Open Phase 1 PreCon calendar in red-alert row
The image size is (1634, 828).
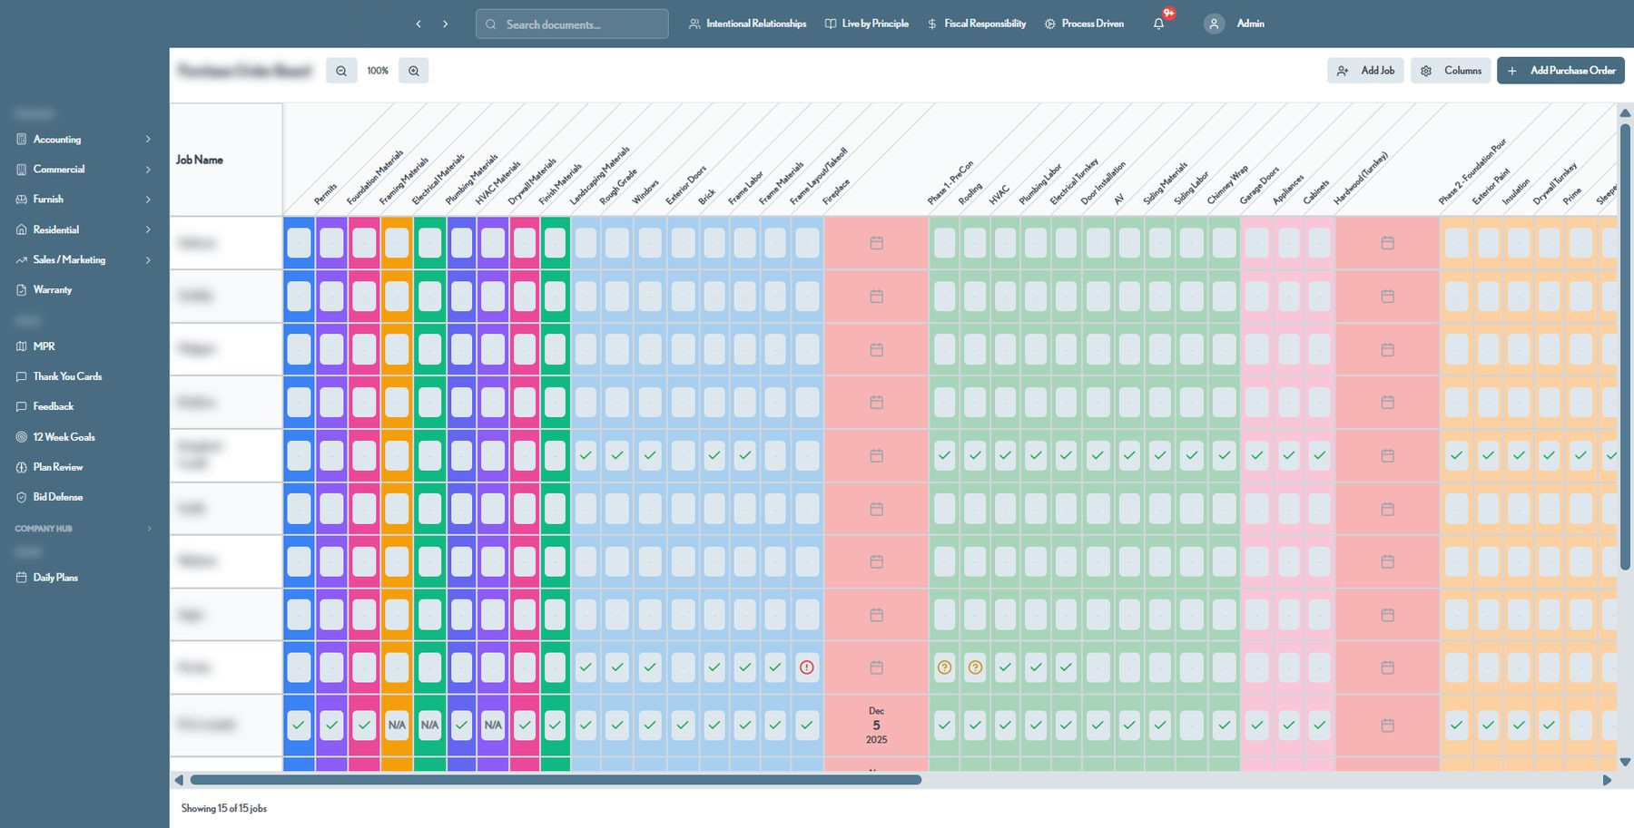coord(876,667)
